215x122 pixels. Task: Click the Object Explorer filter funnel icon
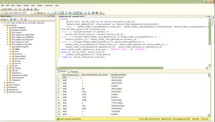(x=22, y=20)
